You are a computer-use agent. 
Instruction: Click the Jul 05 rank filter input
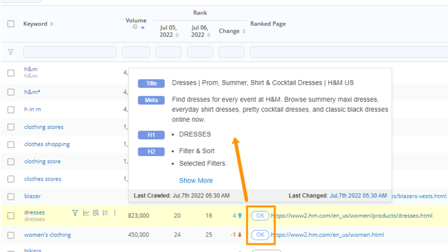point(169,52)
